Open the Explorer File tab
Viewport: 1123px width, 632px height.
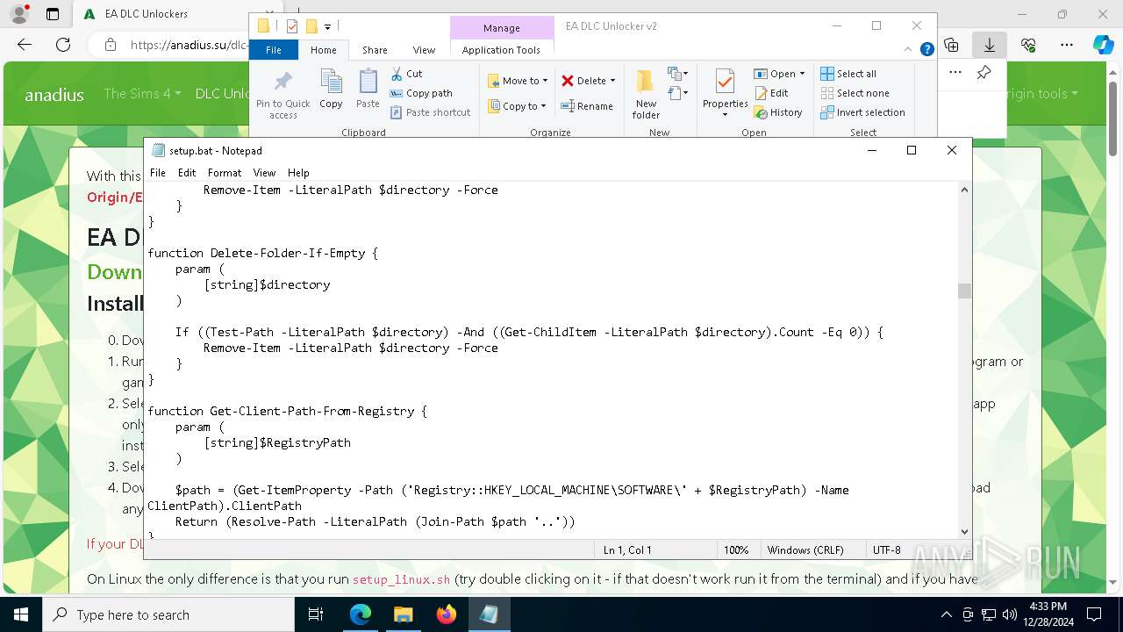pos(274,50)
